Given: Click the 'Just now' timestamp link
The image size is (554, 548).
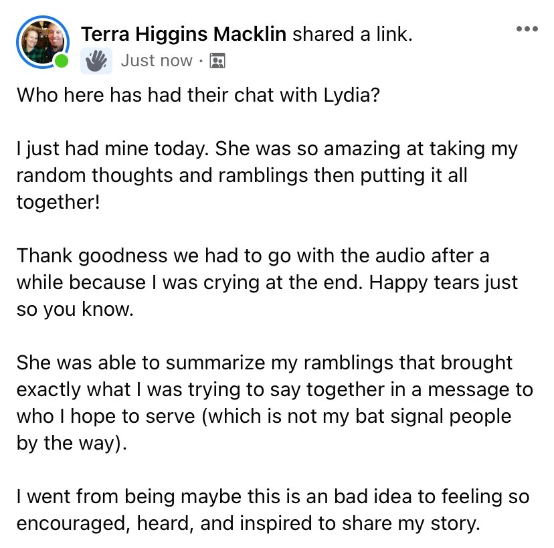Looking at the screenshot, I should coord(157,60).
